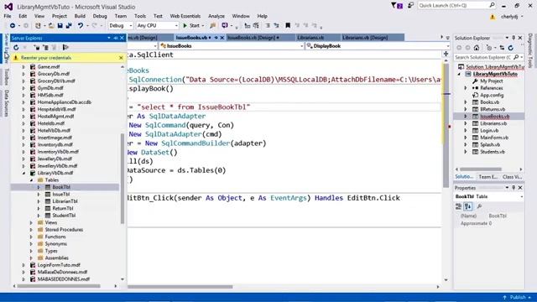Viewport: 537px width, 302px height.
Task: Click the bookmark icon in toolbar
Action: 288,26
